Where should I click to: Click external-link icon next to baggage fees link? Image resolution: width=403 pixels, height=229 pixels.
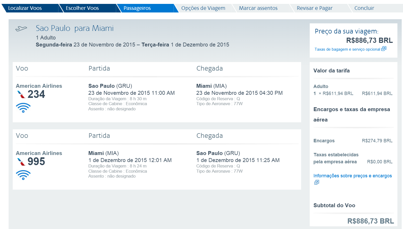(384, 49)
